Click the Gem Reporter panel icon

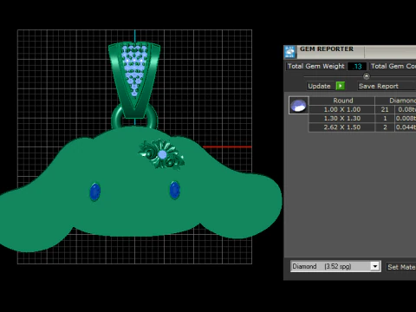[x=289, y=52]
